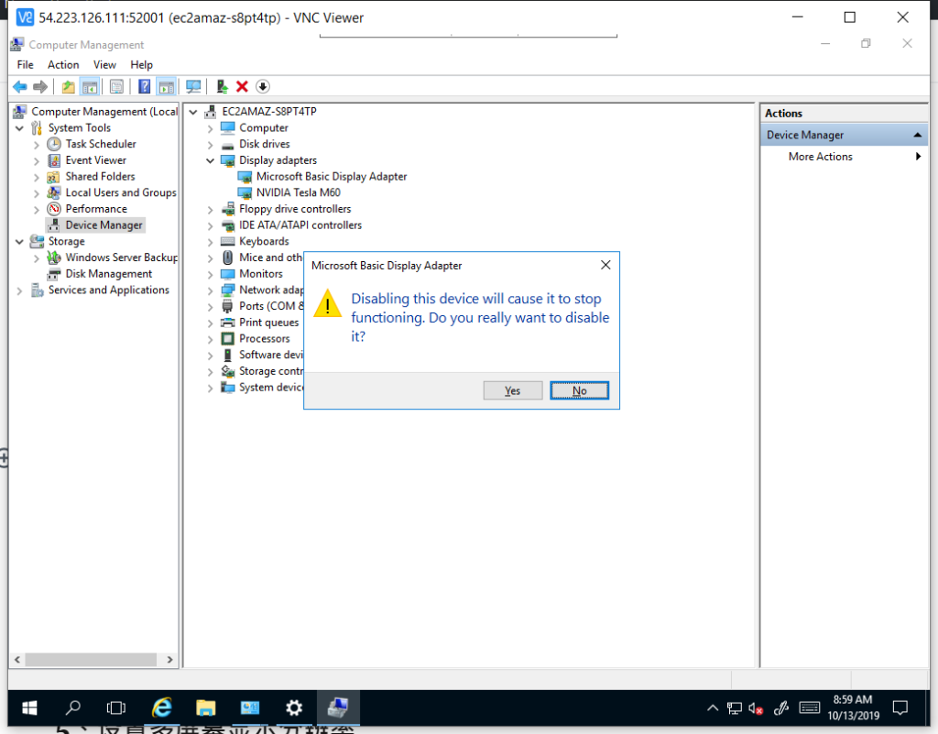The height and width of the screenshot is (734, 938).
Task: Open Internet Explorer from the taskbar
Action: coord(162,707)
